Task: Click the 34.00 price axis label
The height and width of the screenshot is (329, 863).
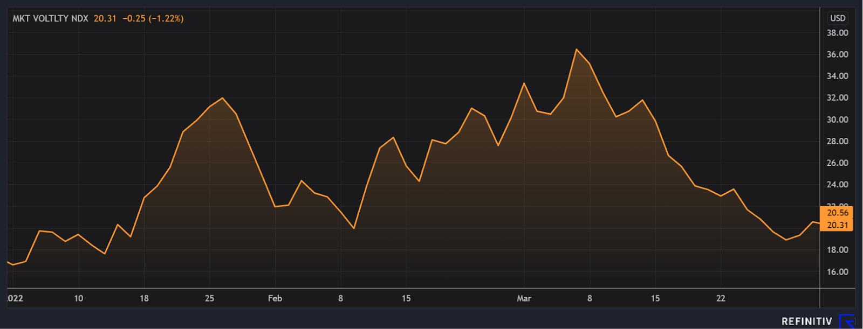Action: pyautogui.click(x=838, y=76)
